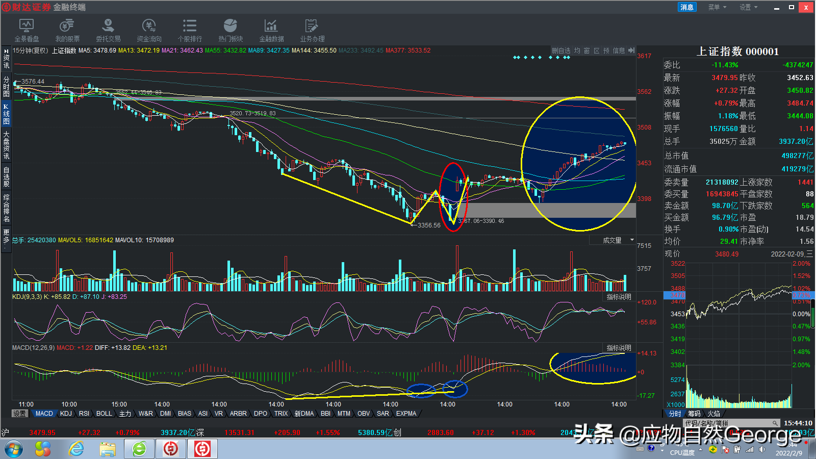Open the 菜单 dropdown menu
816x459 pixels.
click(x=717, y=7)
